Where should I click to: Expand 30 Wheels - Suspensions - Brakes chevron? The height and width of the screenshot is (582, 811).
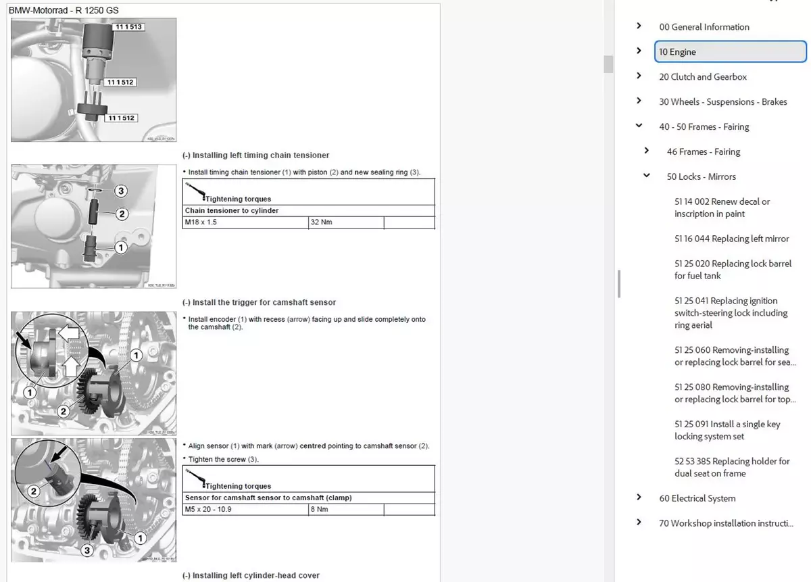point(639,101)
